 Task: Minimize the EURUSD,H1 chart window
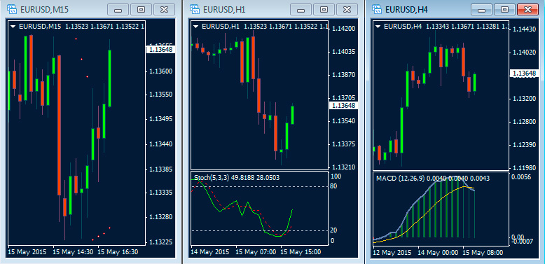pos(301,10)
